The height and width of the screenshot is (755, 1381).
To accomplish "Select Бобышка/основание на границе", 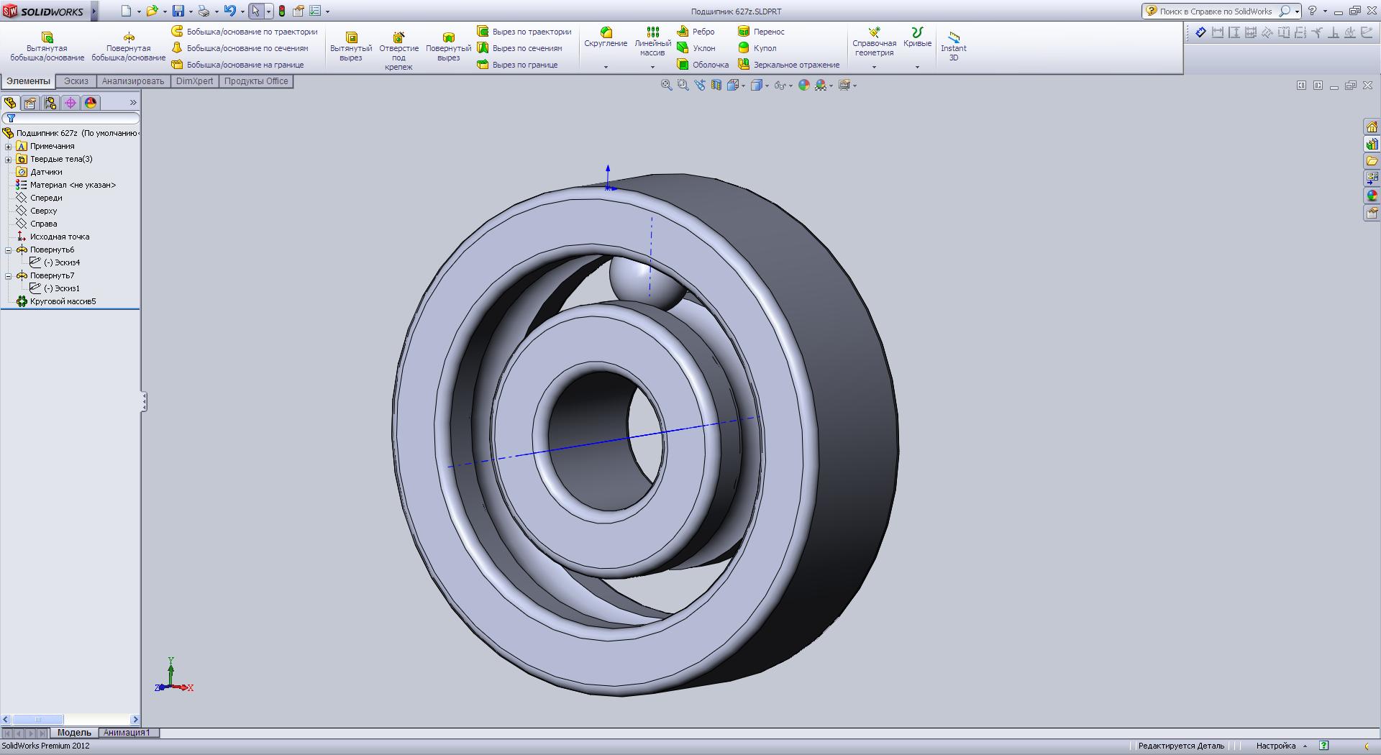I will coord(237,65).
